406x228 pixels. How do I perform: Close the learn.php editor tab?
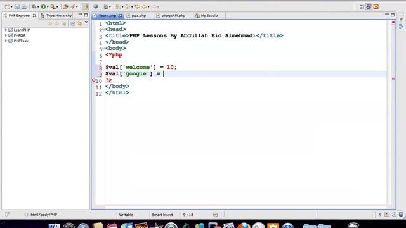[120, 15]
